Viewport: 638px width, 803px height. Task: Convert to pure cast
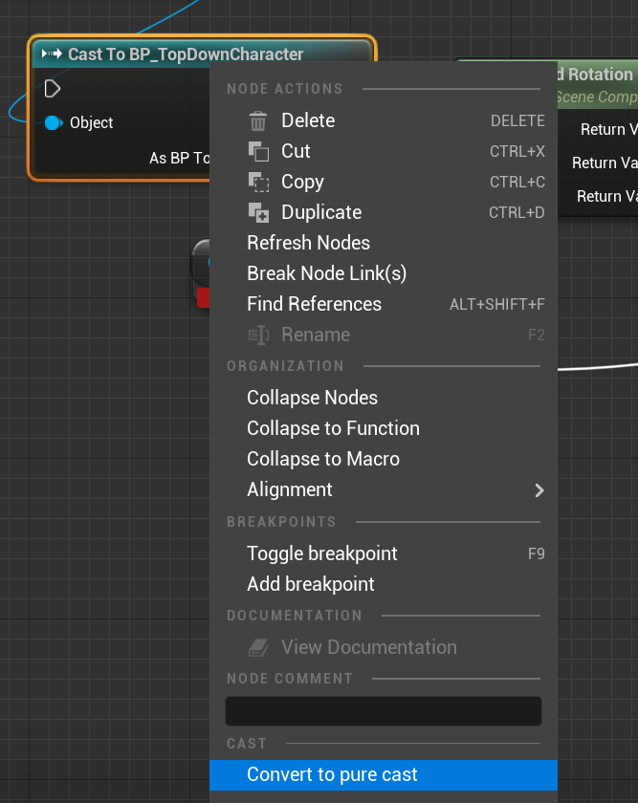pos(332,775)
